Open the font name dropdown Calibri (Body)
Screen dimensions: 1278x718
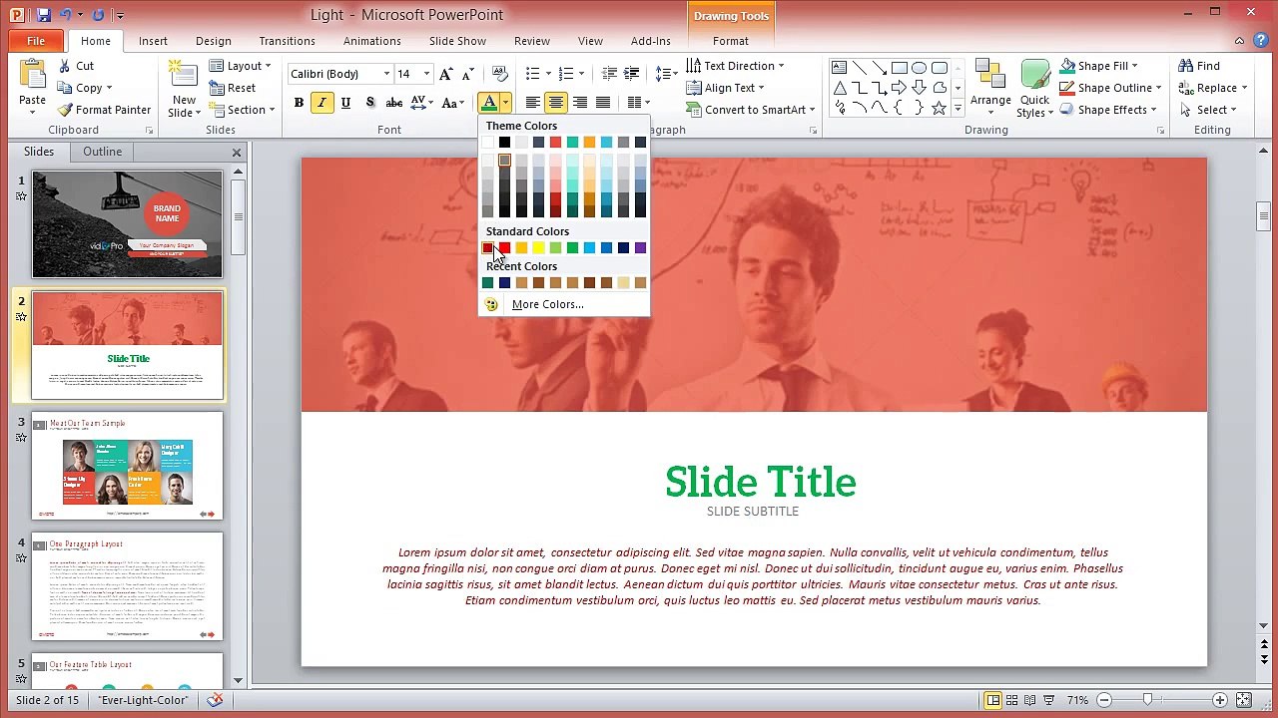coord(387,74)
